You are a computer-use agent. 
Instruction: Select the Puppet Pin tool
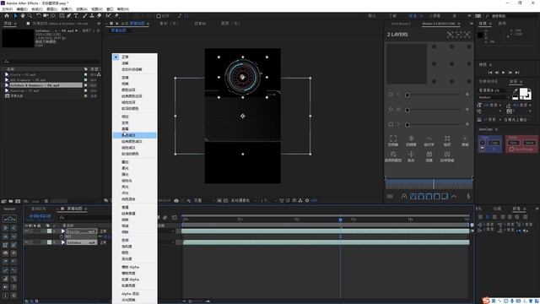pyautogui.click(x=116, y=16)
